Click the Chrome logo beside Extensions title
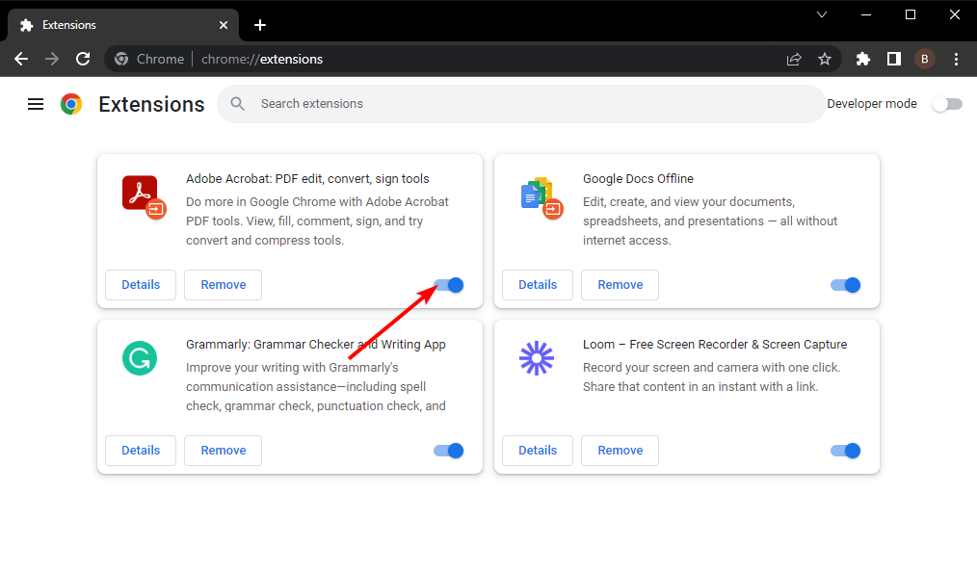977x571 pixels. coord(71,104)
